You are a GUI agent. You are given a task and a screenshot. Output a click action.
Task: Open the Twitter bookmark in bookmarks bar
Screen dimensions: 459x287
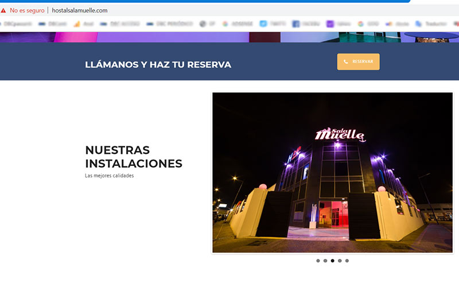[273, 24]
